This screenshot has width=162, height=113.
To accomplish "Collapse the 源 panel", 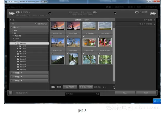I will click(10, 20).
